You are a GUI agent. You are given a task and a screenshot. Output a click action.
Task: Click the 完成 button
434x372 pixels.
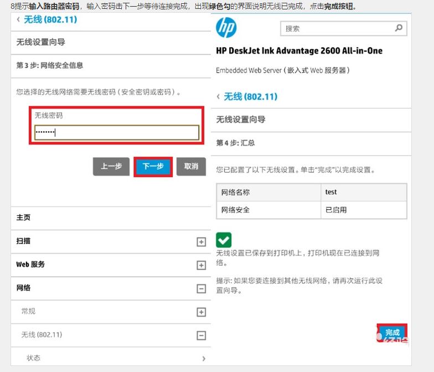pos(392,332)
